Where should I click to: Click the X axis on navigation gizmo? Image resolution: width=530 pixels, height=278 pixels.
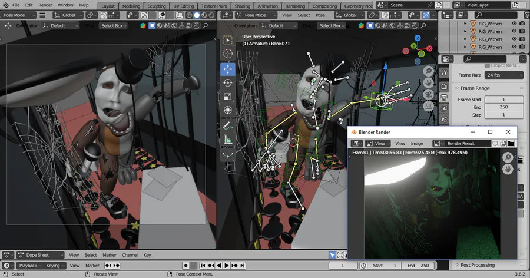click(430, 49)
